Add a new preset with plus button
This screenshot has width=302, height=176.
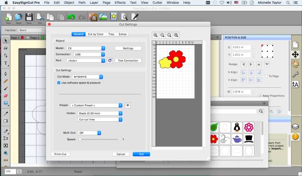(x=128, y=105)
